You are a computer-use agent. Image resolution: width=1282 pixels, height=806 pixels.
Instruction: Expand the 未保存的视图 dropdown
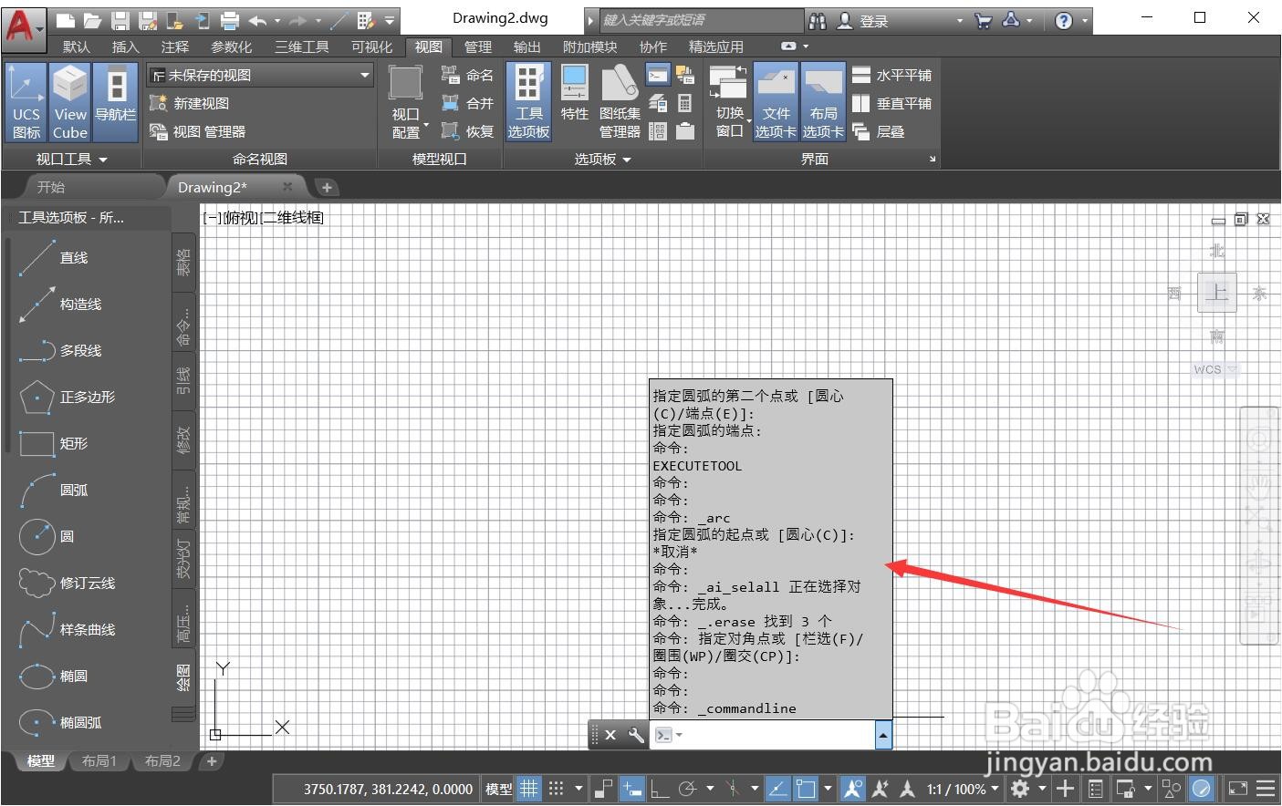[365, 75]
